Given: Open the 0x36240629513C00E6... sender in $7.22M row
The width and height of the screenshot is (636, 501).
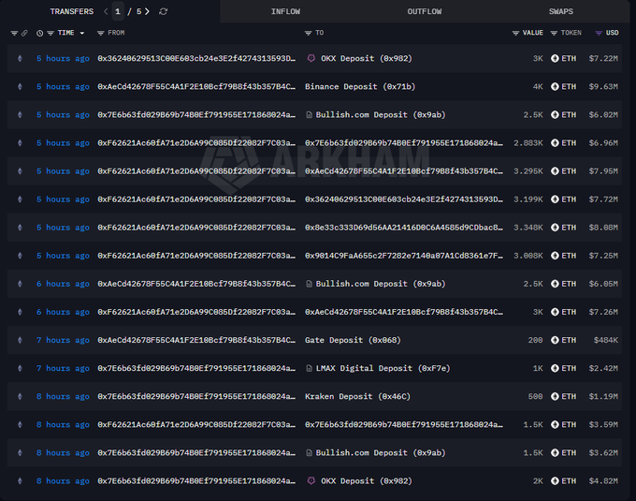Looking at the screenshot, I should [x=196, y=58].
